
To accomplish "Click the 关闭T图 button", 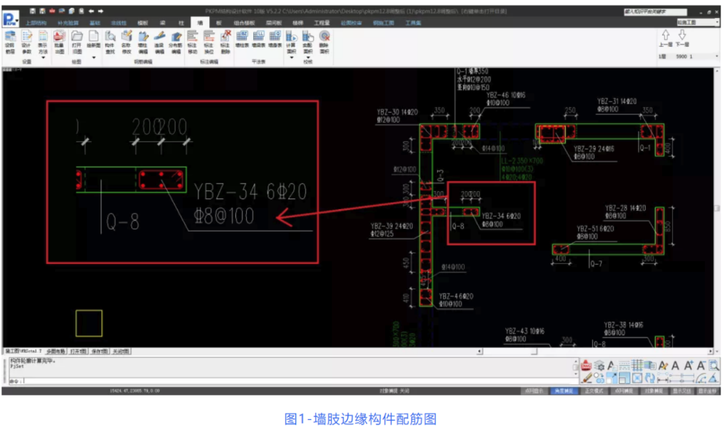I will click(x=121, y=351).
